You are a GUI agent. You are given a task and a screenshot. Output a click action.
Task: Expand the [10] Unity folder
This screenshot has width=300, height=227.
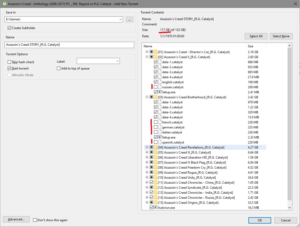pos(147,177)
